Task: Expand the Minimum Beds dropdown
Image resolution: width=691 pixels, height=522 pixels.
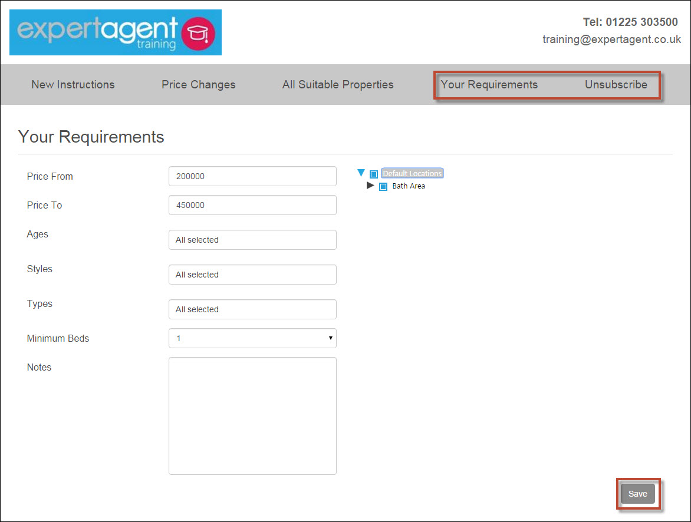Action: [x=252, y=338]
